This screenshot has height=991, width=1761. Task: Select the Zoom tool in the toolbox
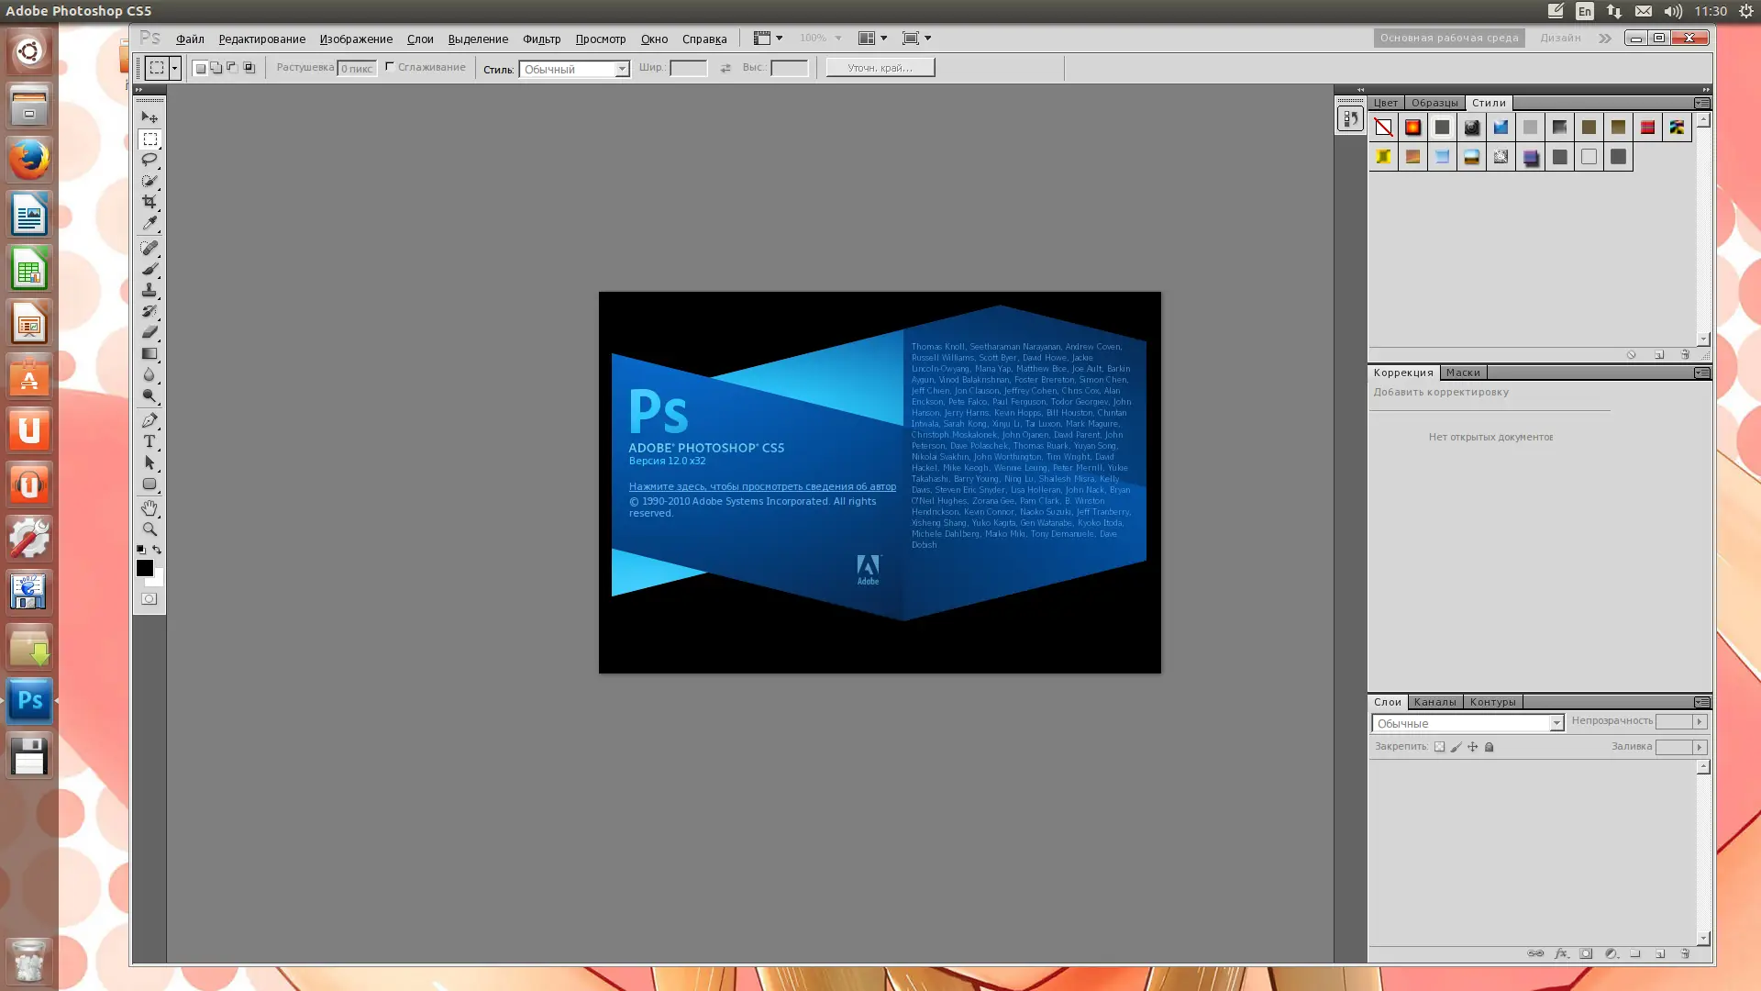pos(150,529)
